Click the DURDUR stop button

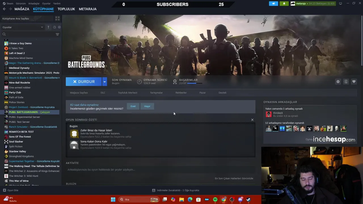[84, 82]
